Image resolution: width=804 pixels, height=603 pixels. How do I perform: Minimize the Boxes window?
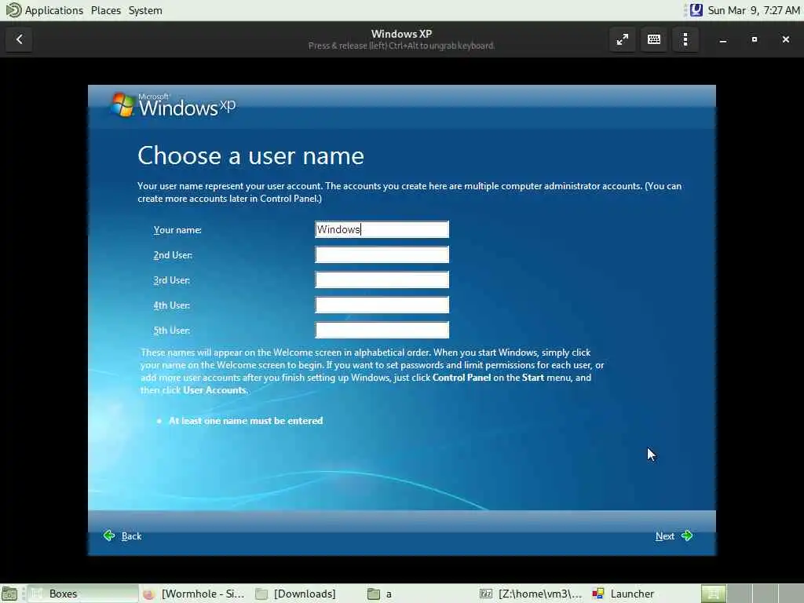click(723, 39)
